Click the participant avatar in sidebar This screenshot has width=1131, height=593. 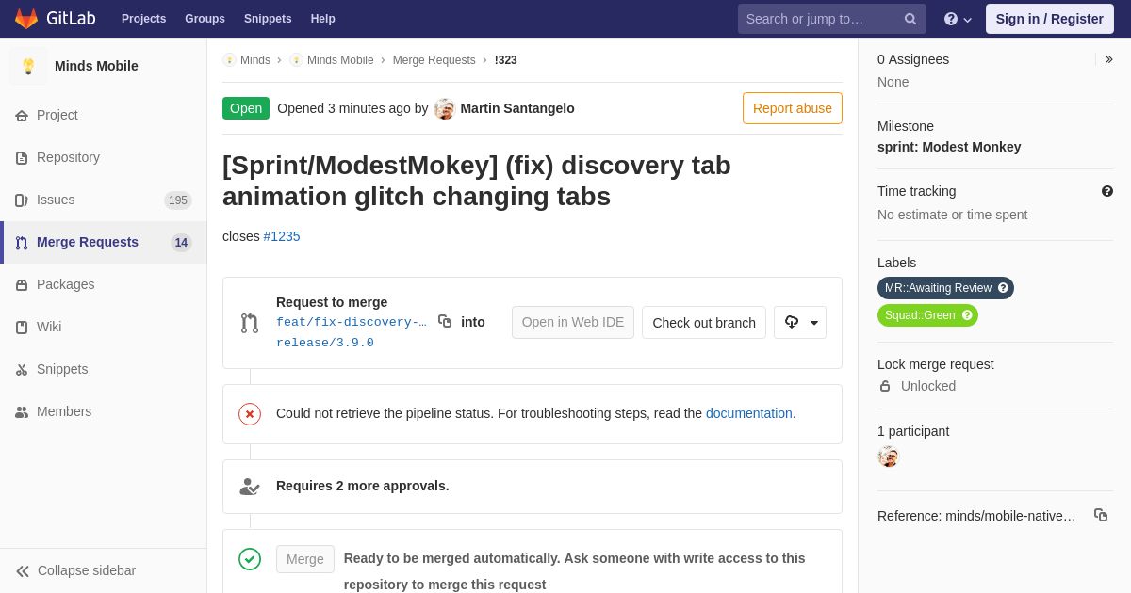(888, 457)
